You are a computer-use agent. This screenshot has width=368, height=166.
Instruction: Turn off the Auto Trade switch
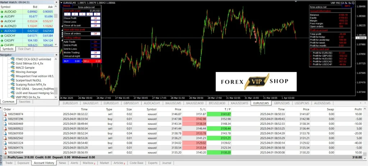(x=95, y=42)
